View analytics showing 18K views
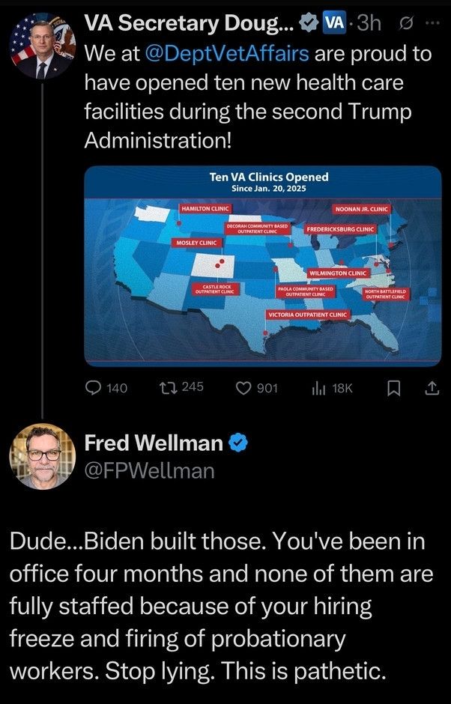This screenshot has height=704, width=451. point(318,387)
